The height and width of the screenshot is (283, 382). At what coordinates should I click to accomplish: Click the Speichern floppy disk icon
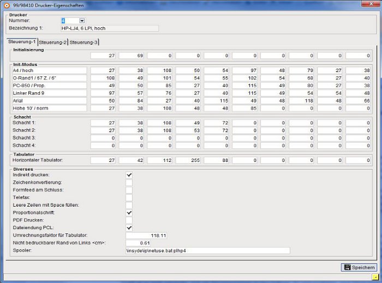[x=347, y=267]
